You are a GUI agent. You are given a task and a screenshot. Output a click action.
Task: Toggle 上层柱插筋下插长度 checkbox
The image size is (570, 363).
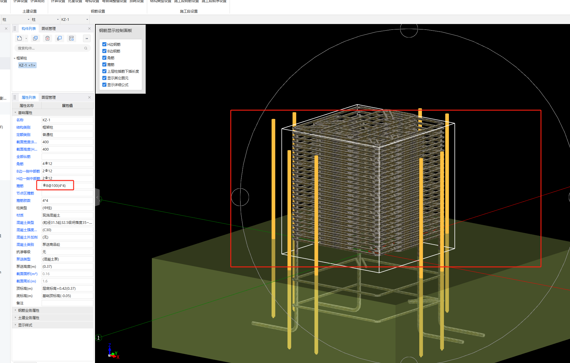[x=104, y=71]
